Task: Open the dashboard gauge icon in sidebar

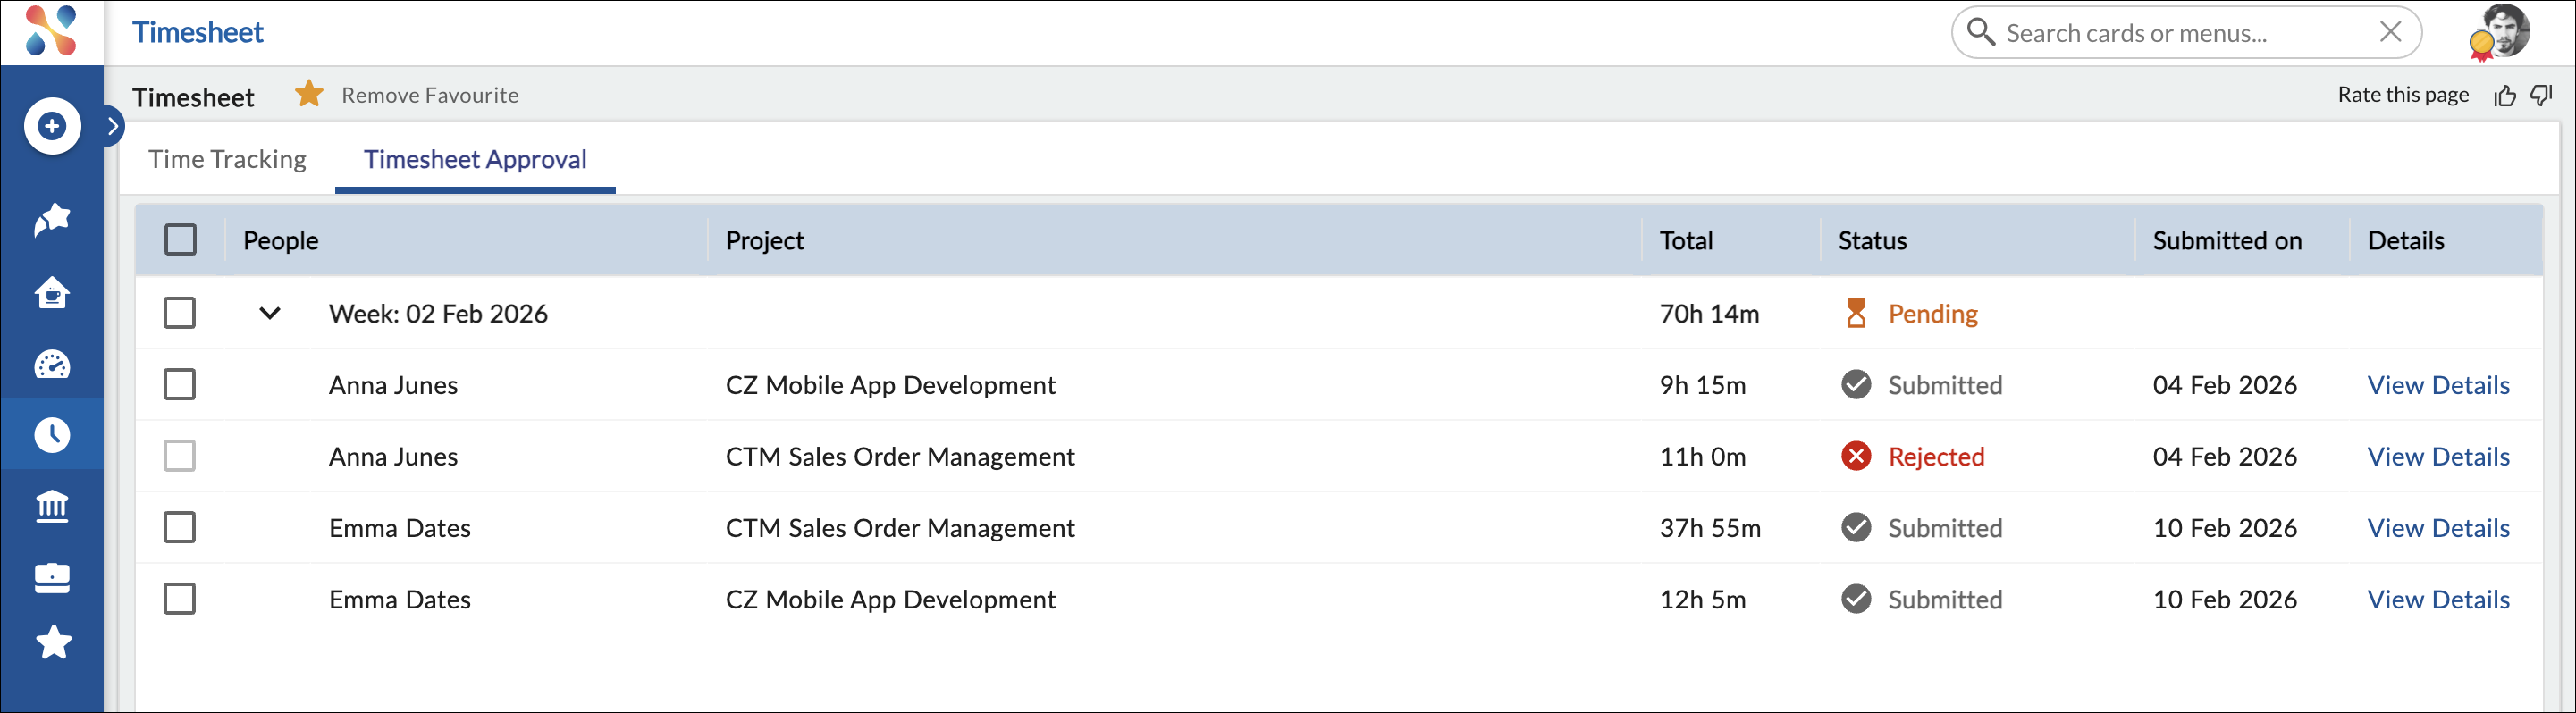Action: tap(52, 365)
